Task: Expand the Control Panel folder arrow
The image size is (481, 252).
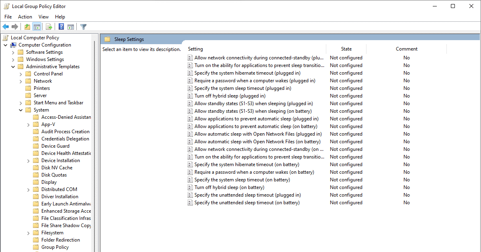Action: pos(21,74)
